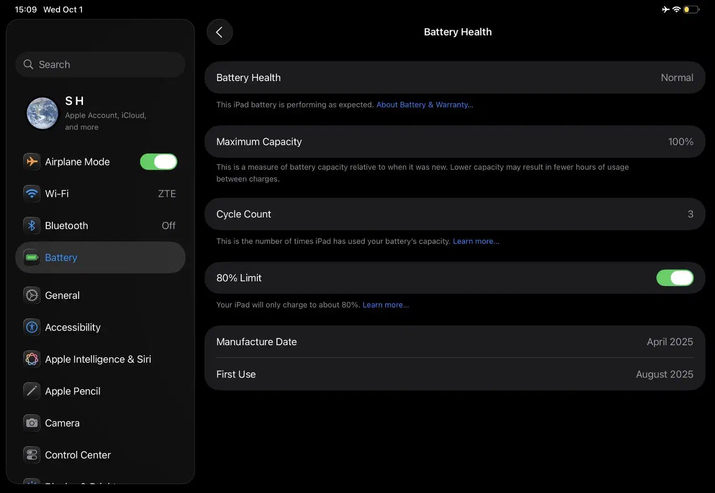Tap the Maximum Capacity row
The image size is (715, 493).
(x=454, y=142)
